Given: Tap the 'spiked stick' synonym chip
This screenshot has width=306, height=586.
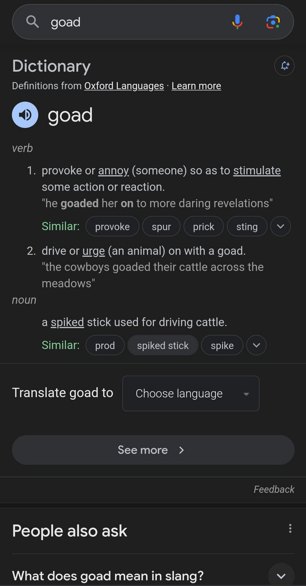Looking at the screenshot, I should pos(163,346).
